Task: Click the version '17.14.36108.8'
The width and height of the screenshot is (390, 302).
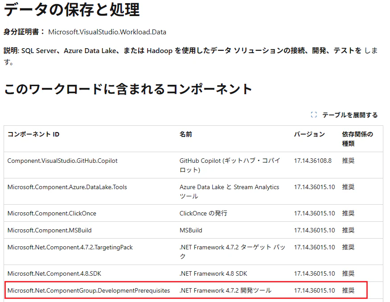Action: pos(312,161)
